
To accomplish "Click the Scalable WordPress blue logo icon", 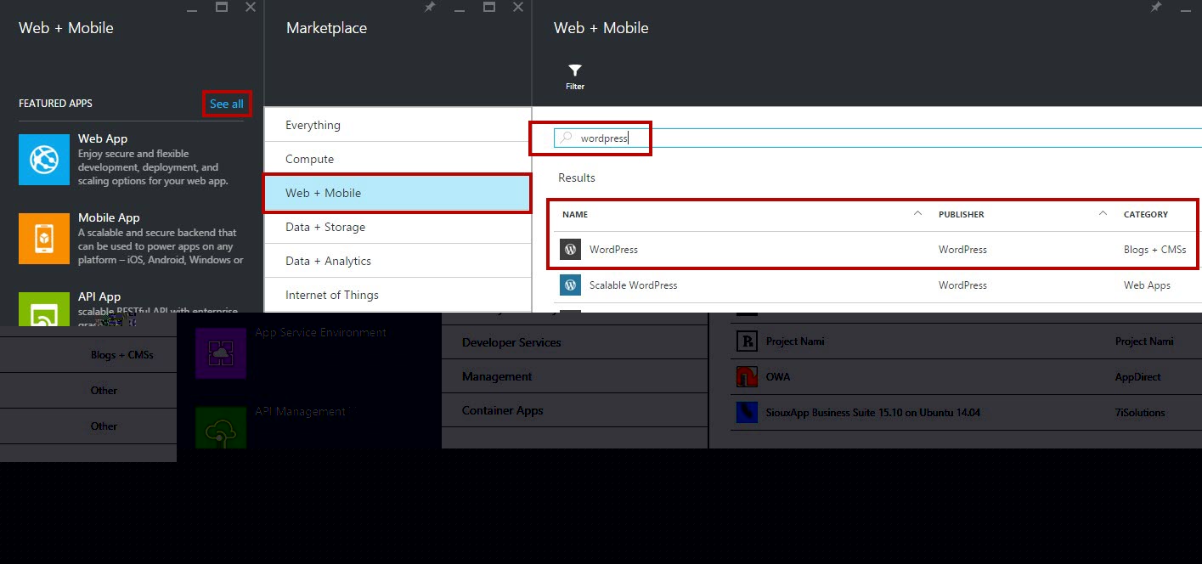I will point(570,285).
